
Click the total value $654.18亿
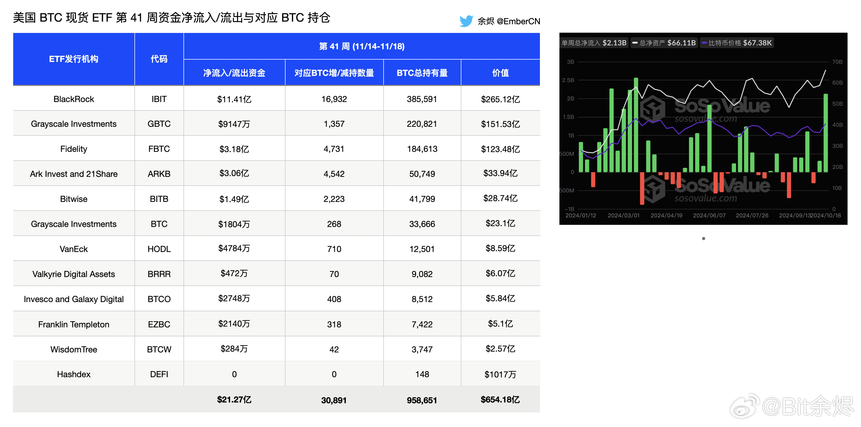tap(500, 400)
